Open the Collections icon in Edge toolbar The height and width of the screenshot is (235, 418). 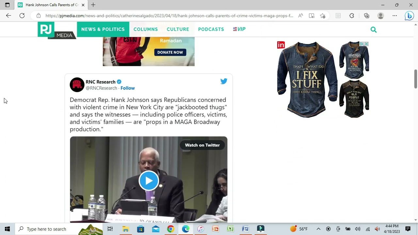coord(367,16)
